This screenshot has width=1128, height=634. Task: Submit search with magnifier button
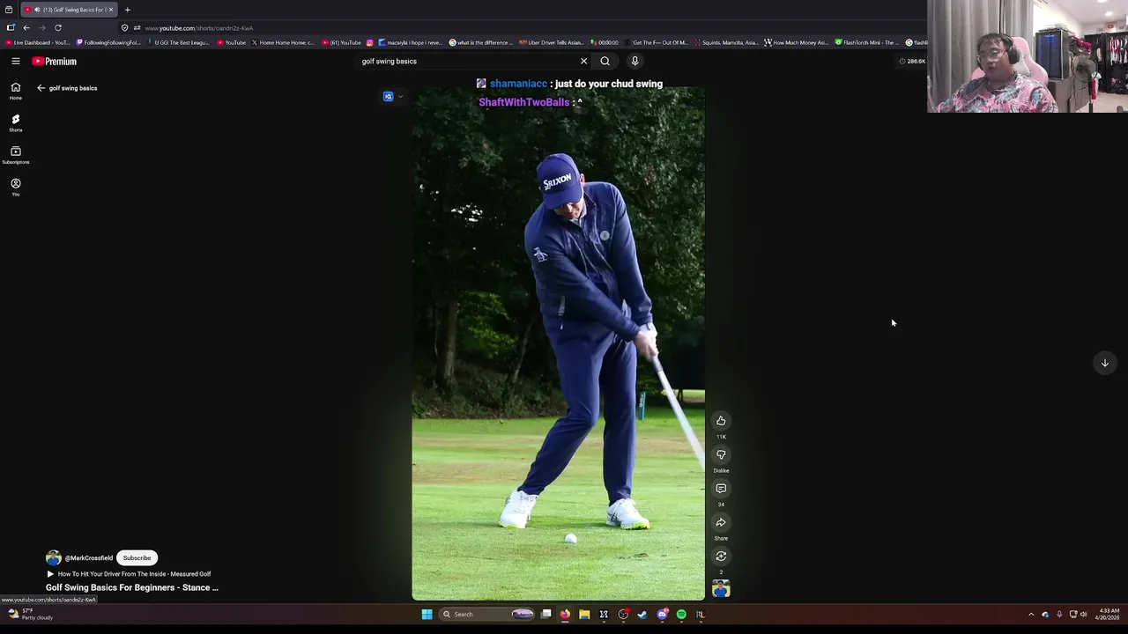[605, 61]
